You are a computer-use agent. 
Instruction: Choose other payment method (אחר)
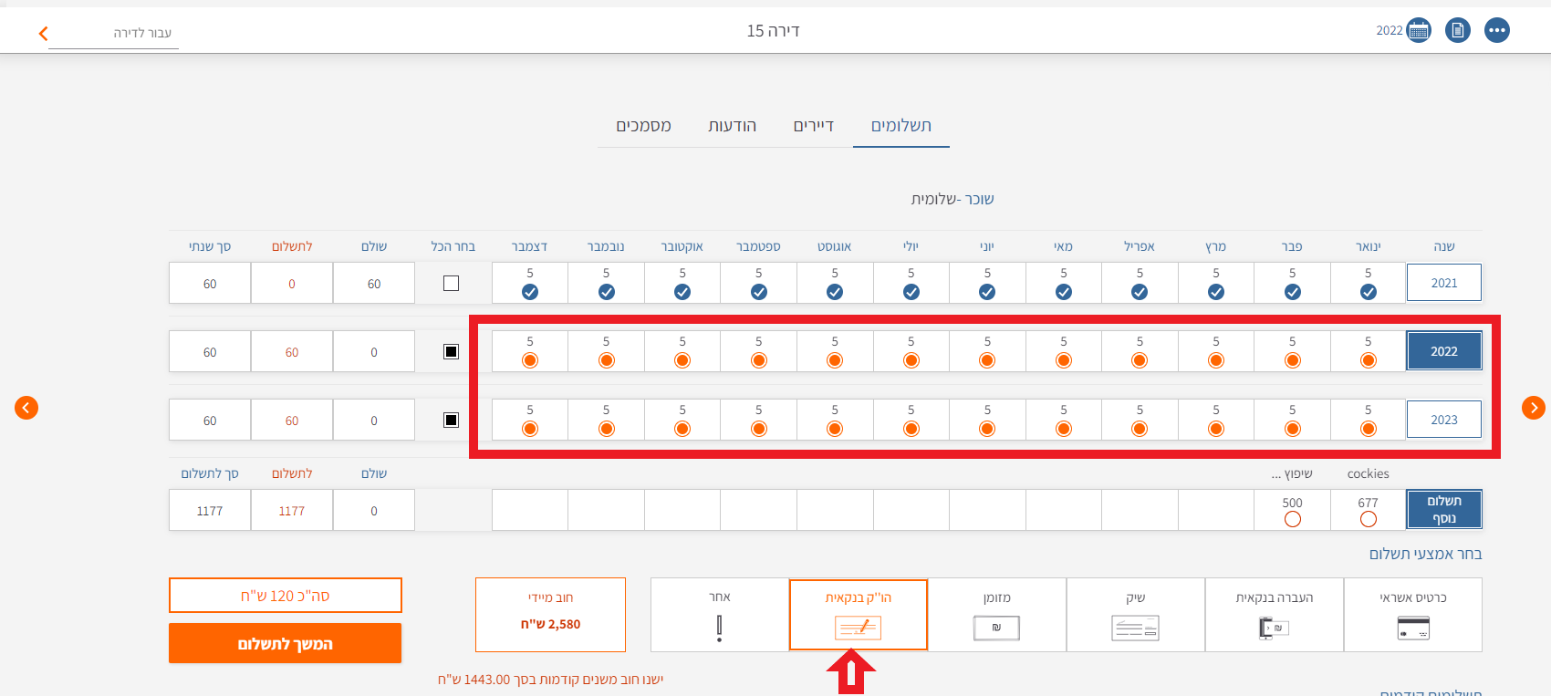720,615
